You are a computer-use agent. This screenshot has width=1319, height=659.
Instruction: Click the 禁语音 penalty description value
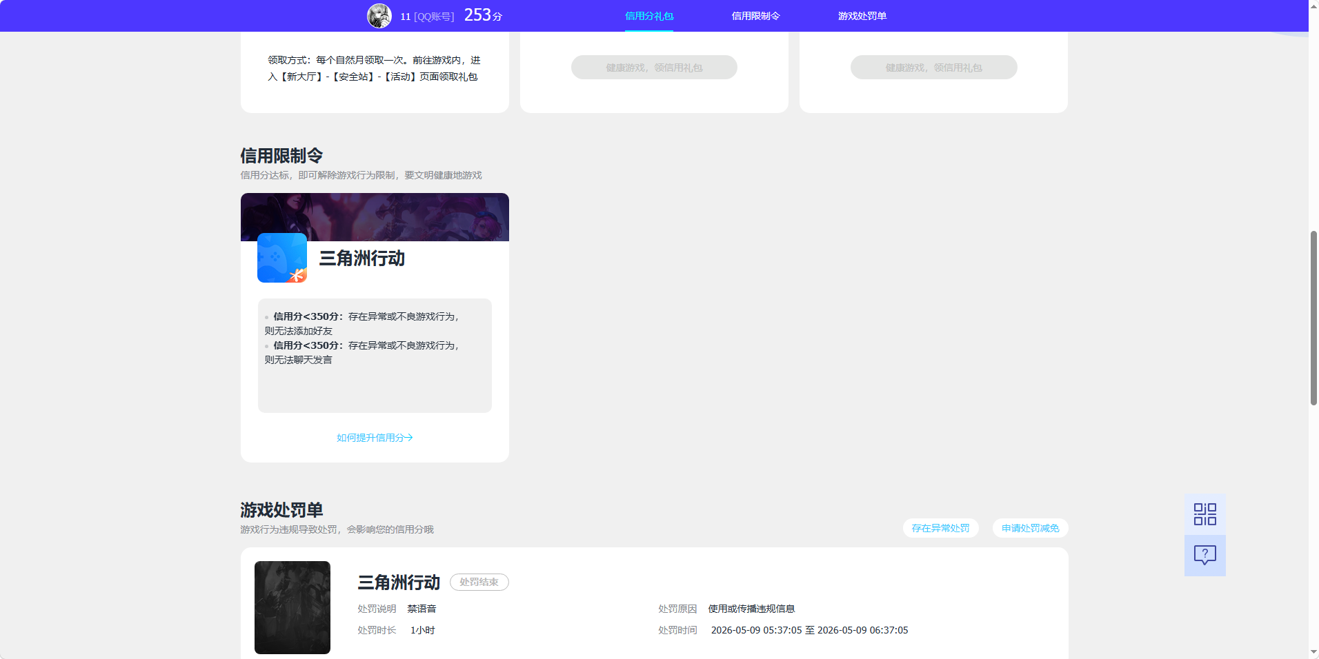422,609
